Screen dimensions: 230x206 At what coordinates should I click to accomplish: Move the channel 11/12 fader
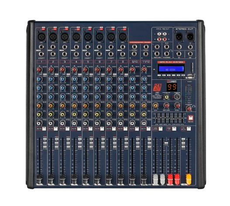144,179
